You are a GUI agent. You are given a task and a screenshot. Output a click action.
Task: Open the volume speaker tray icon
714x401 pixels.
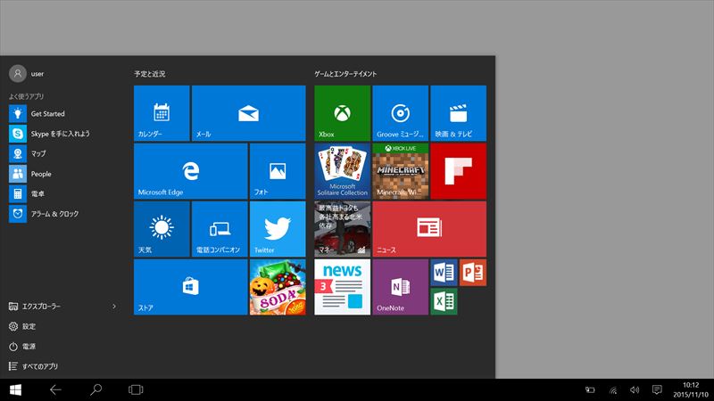point(635,389)
